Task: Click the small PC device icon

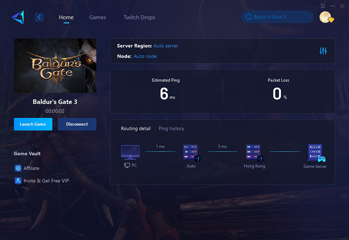Action: (127, 165)
